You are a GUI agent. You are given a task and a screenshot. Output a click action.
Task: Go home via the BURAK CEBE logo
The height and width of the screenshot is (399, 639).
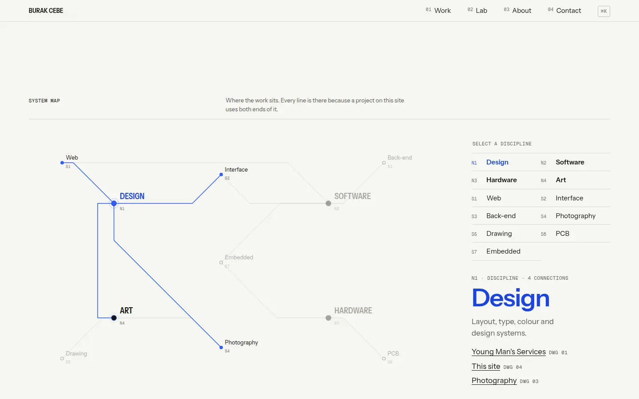[46, 11]
